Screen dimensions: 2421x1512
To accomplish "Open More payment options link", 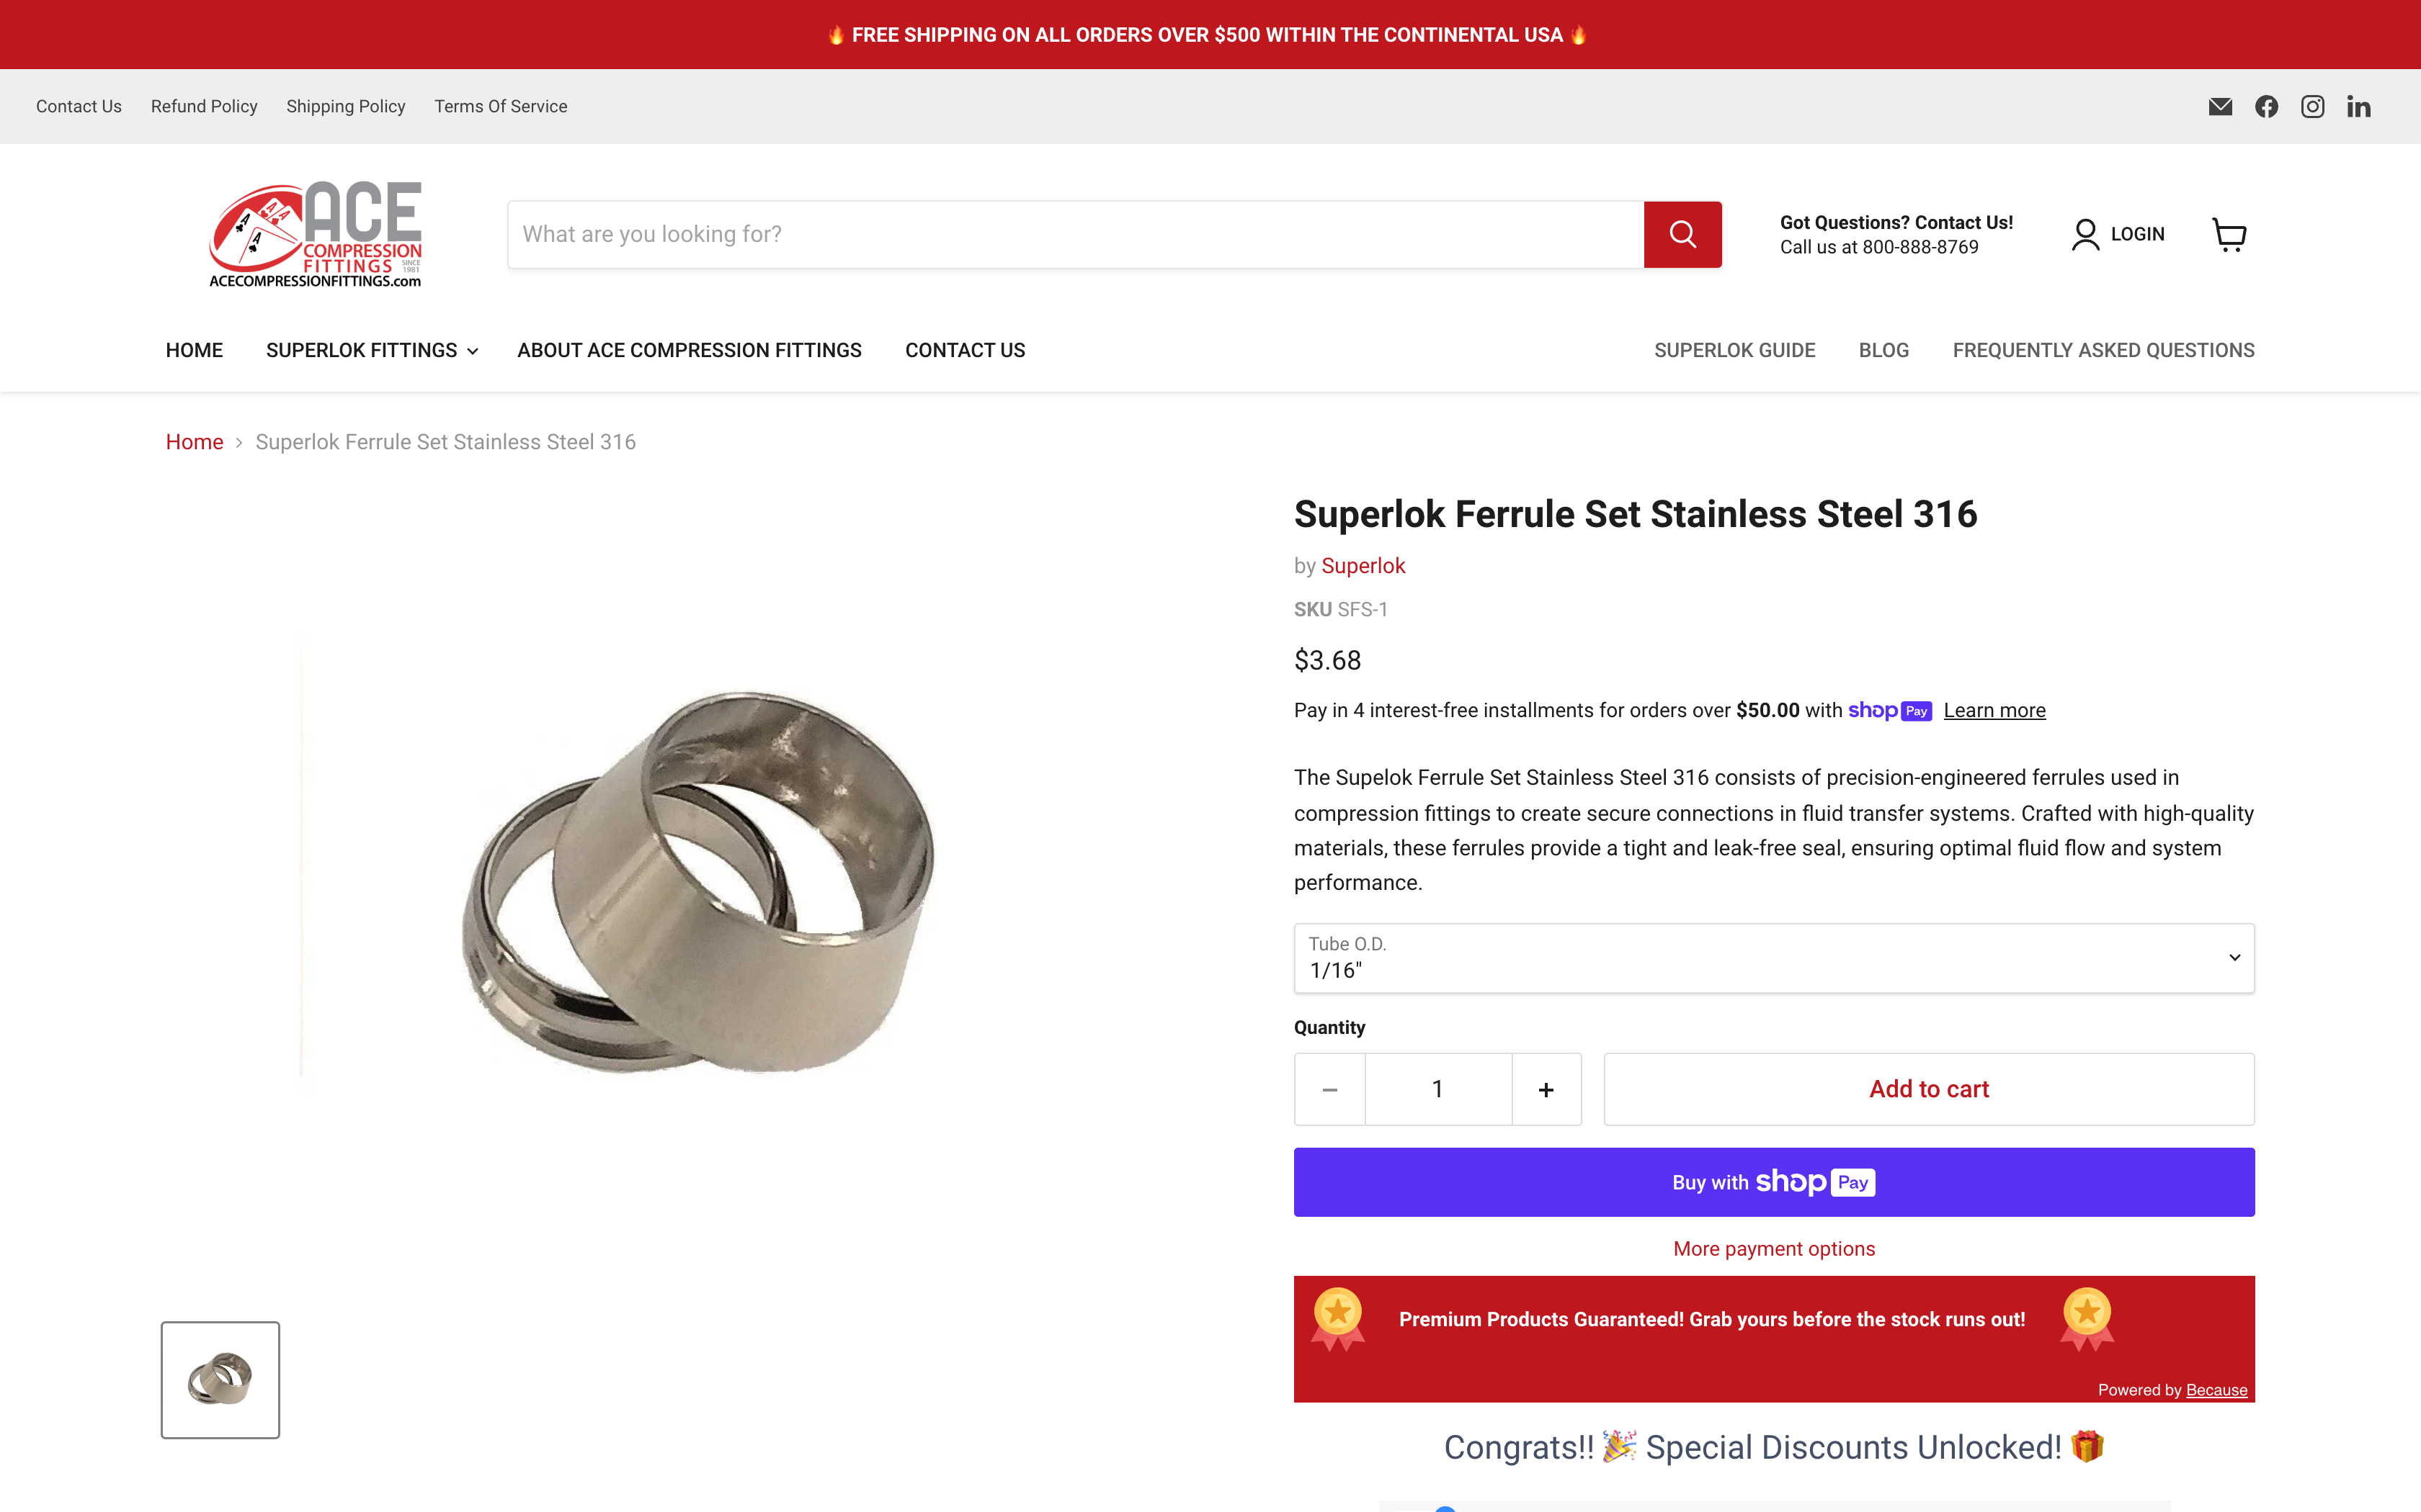I will [1773, 1249].
